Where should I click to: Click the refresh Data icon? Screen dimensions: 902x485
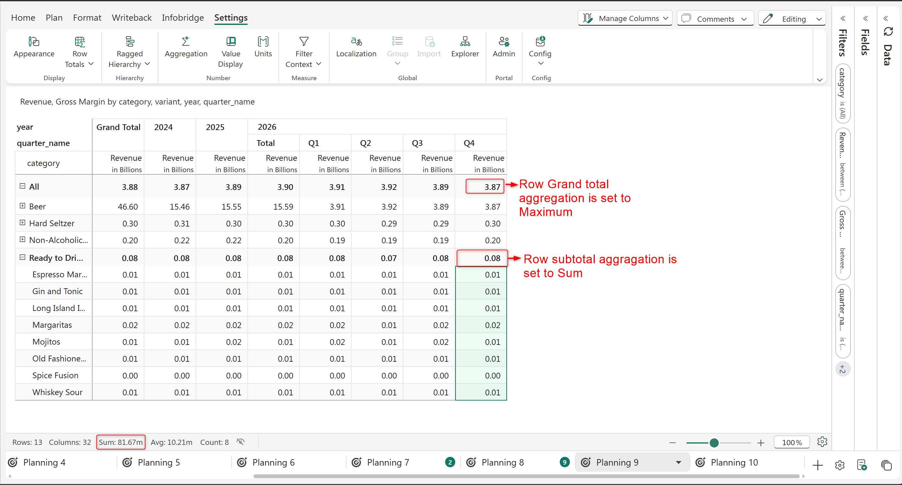pyautogui.click(x=888, y=32)
